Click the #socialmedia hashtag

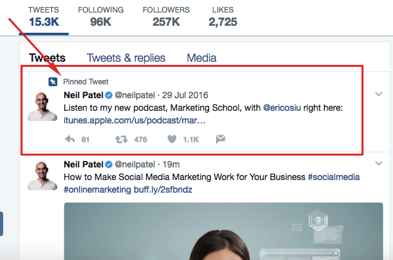[334, 177]
